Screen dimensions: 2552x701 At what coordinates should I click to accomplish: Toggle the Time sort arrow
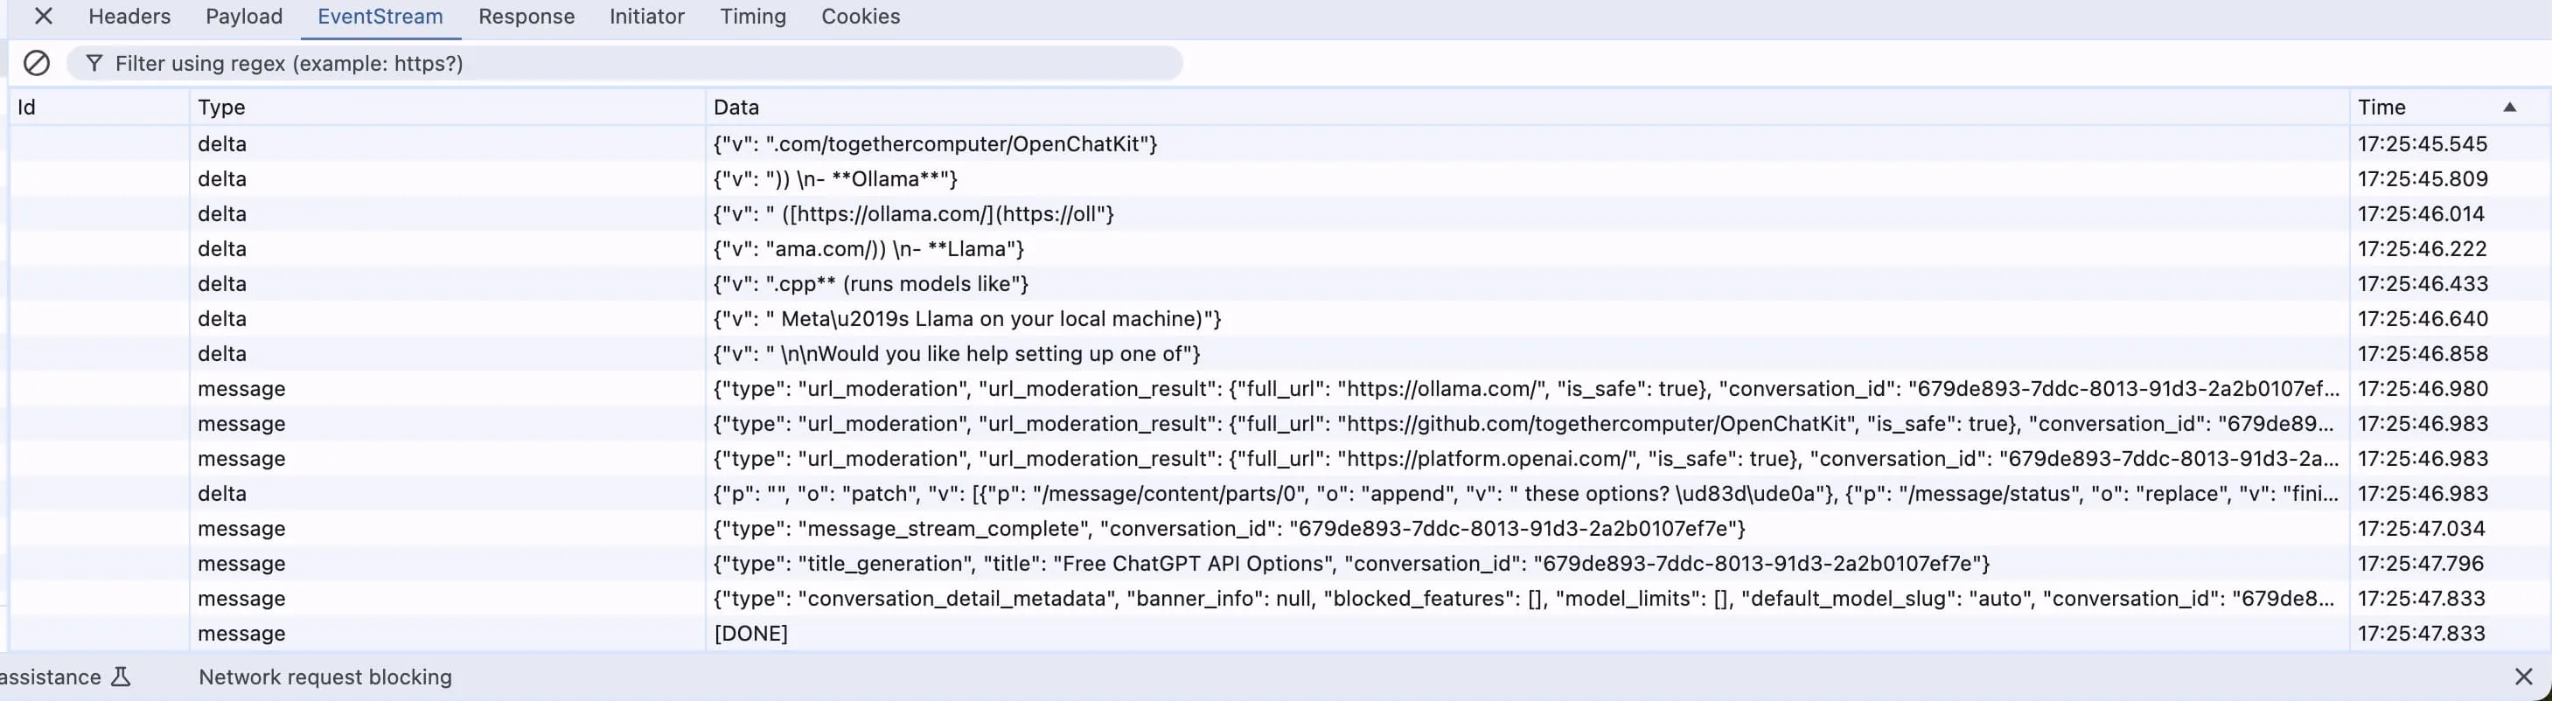(x=2509, y=107)
